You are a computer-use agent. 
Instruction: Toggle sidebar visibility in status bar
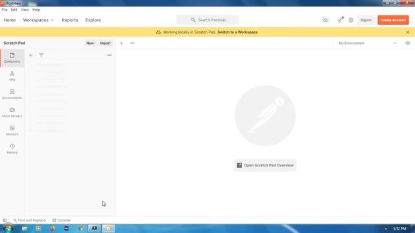pos(5,220)
